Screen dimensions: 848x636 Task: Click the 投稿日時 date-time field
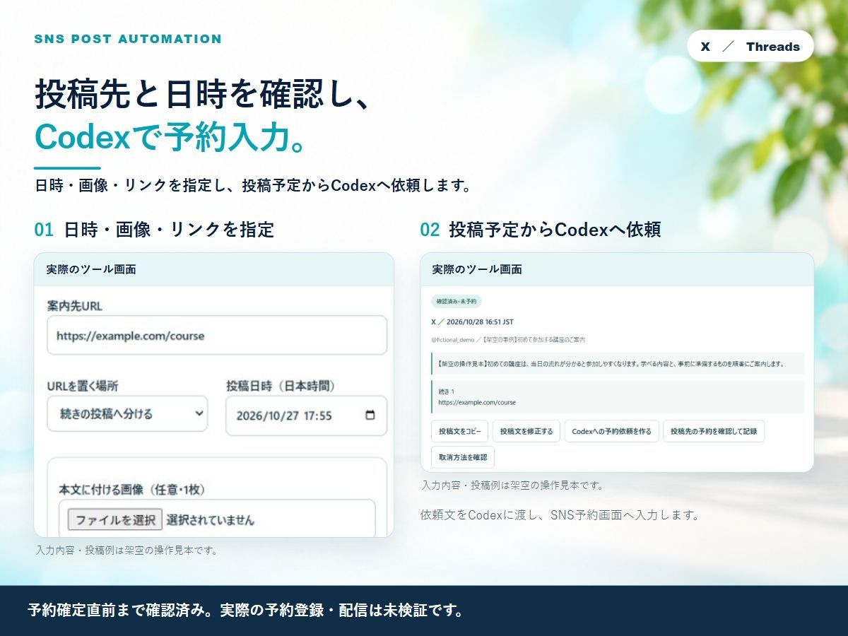tap(306, 416)
